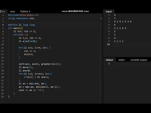Switch to the Python 3 language tab
This screenshot has width=151, height=113.
coord(25,11)
